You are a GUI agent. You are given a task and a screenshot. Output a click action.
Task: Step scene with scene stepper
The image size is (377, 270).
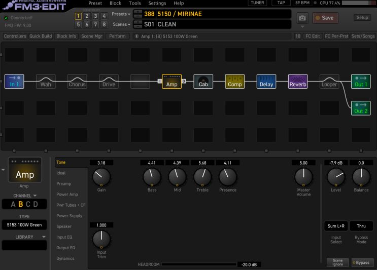138,24
